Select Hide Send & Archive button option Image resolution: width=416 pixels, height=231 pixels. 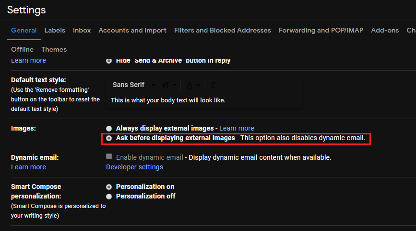tap(109, 61)
